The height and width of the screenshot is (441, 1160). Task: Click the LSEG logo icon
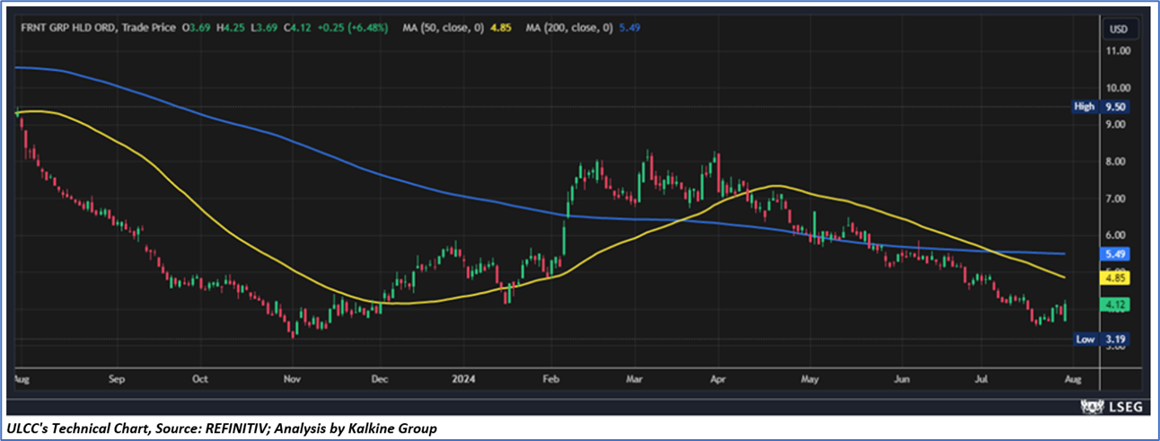pos(1091,407)
